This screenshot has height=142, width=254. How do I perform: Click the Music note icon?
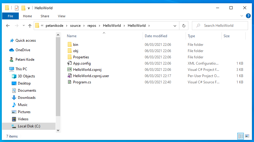coord(14,105)
